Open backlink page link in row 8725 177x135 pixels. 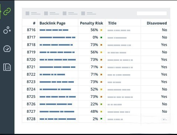point(58,97)
